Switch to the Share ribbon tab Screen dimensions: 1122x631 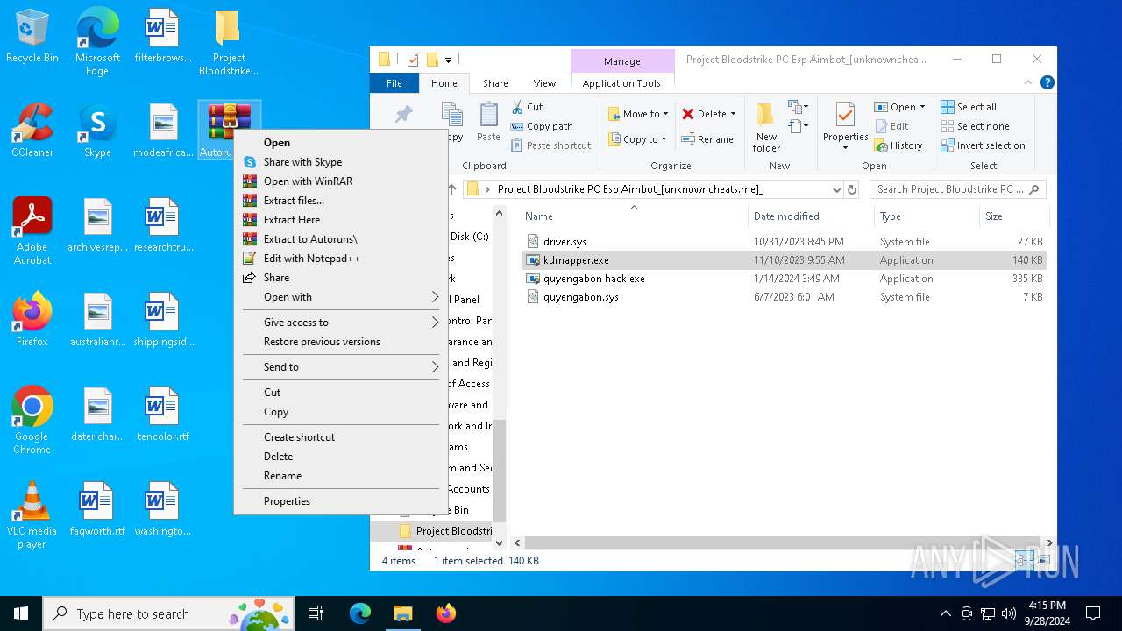495,83
